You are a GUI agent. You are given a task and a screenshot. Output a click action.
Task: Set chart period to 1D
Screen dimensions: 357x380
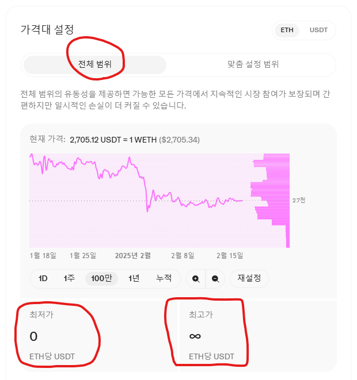pos(43,278)
